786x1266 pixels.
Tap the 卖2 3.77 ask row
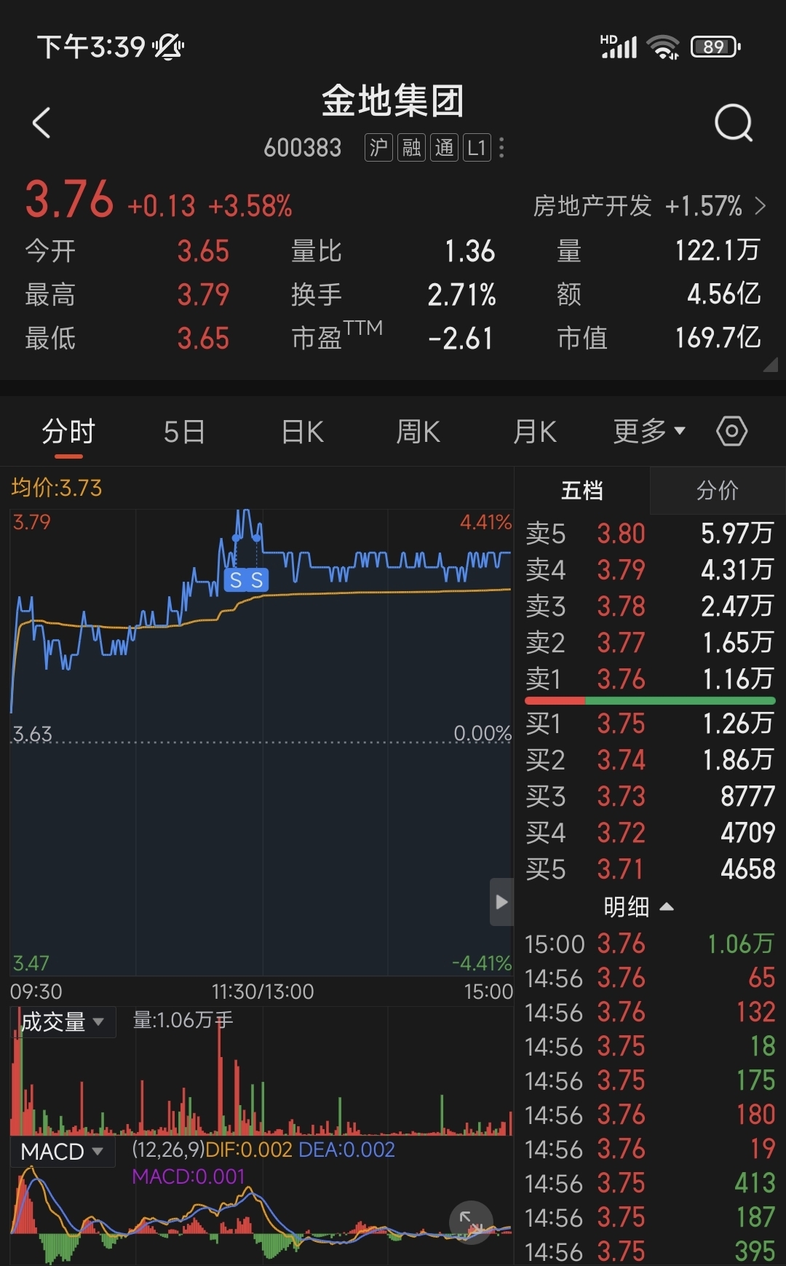pyautogui.click(x=650, y=642)
